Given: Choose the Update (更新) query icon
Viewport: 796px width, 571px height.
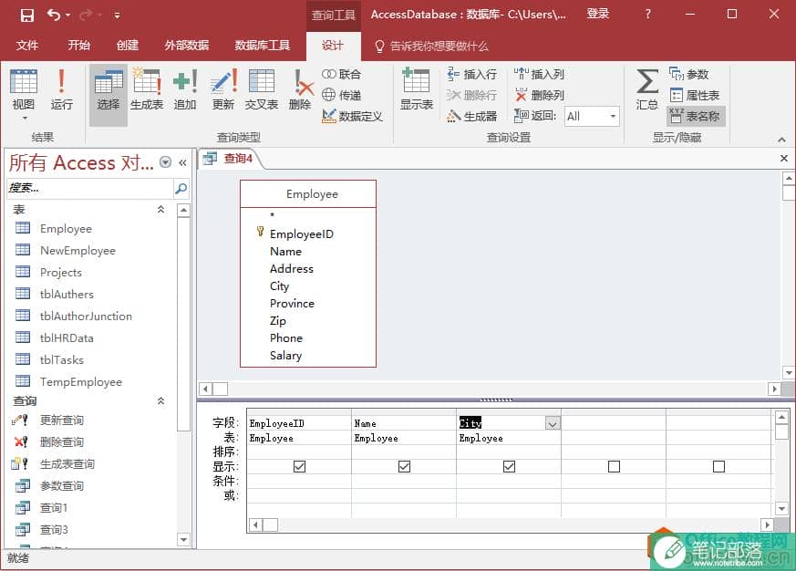Looking at the screenshot, I should 223,89.
